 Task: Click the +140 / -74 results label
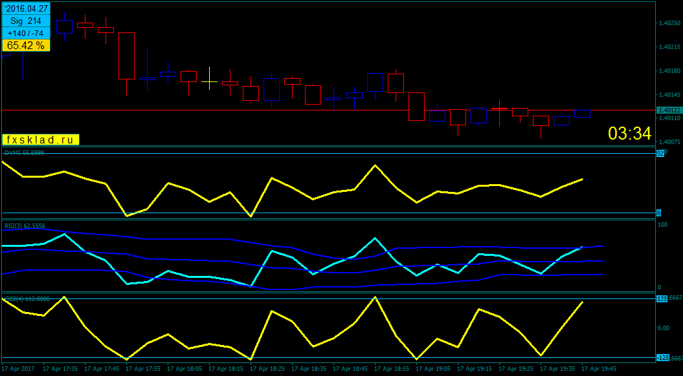tap(26, 33)
